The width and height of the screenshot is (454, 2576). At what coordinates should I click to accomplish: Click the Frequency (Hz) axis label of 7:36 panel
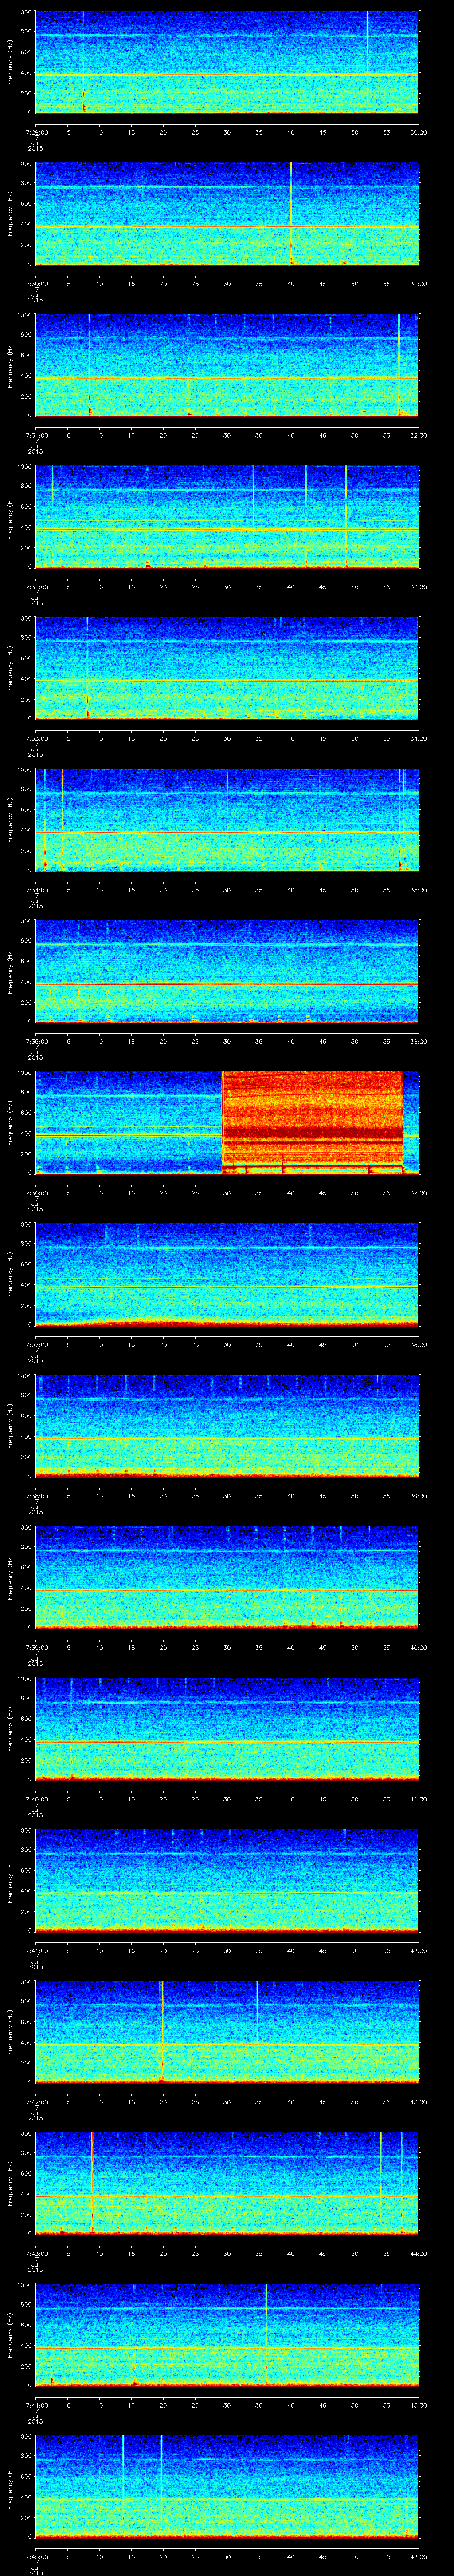coord(11,1122)
